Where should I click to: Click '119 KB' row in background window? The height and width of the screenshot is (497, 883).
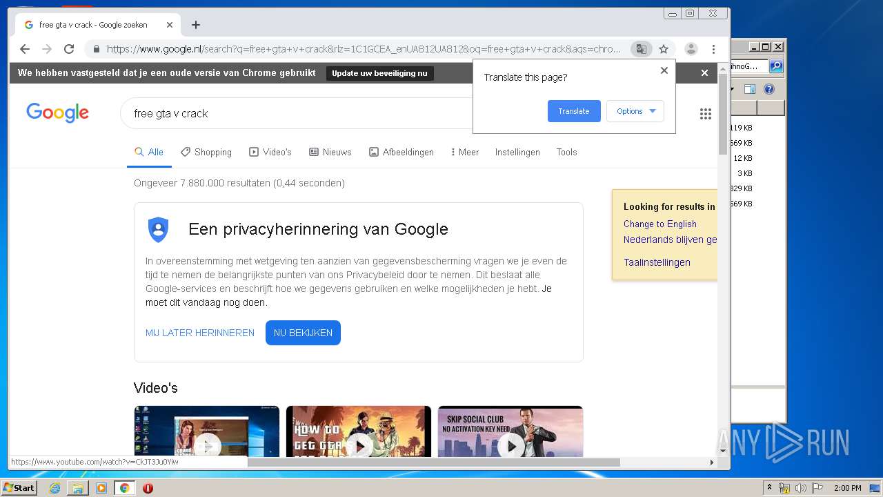[742, 128]
